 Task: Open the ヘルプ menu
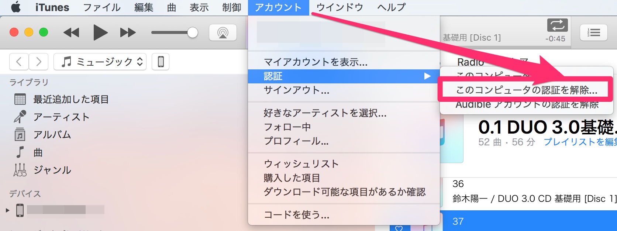click(391, 7)
